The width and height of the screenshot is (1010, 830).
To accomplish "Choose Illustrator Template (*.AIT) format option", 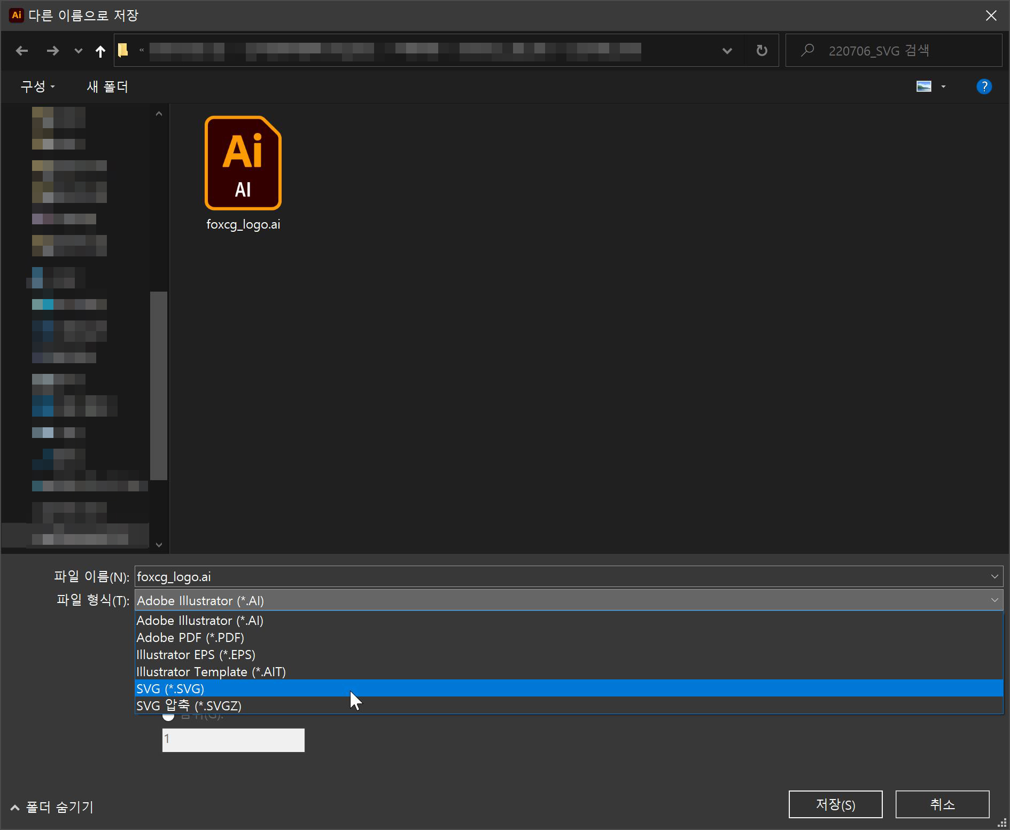I will [x=569, y=672].
